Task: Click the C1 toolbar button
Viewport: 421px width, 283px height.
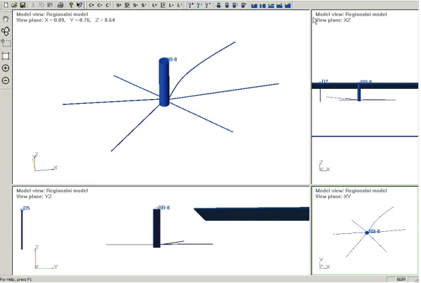Action: pos(108,5)
